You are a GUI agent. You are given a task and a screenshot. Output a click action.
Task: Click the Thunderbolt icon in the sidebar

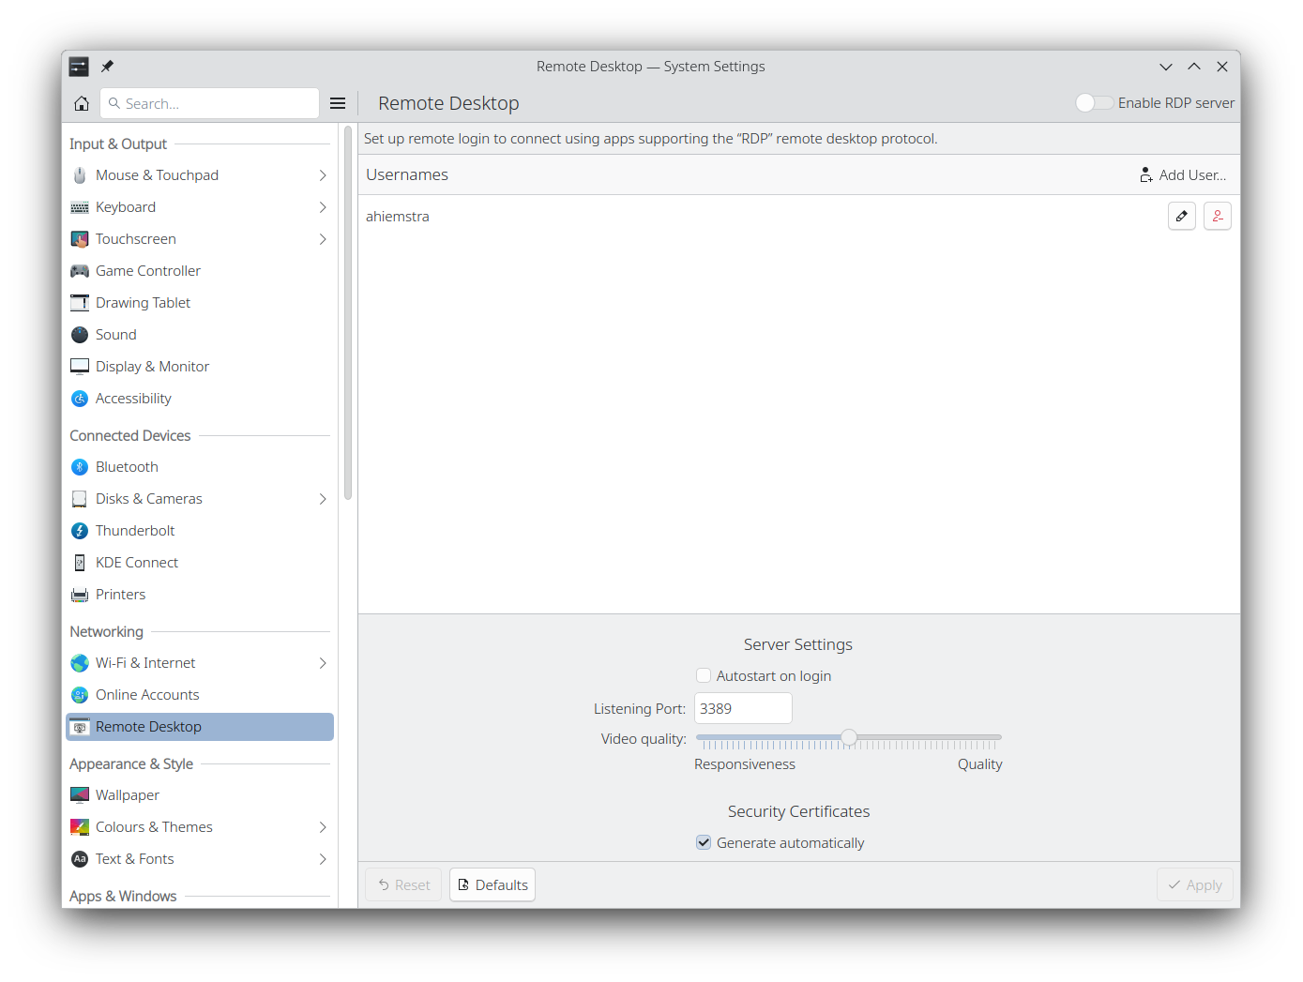[80, 531]
